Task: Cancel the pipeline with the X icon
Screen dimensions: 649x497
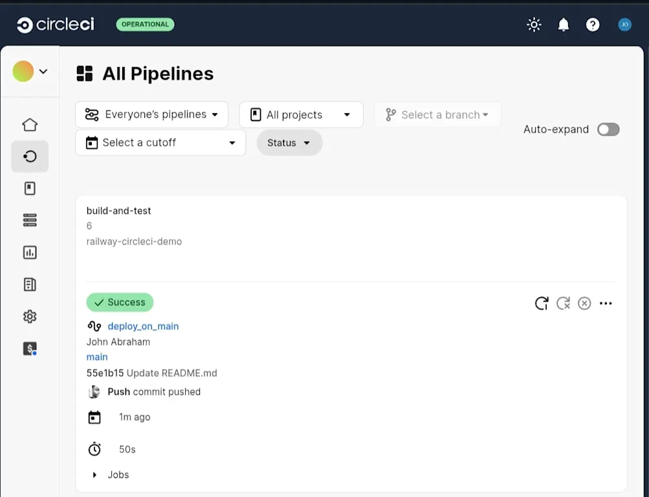Action: [584, 303]
